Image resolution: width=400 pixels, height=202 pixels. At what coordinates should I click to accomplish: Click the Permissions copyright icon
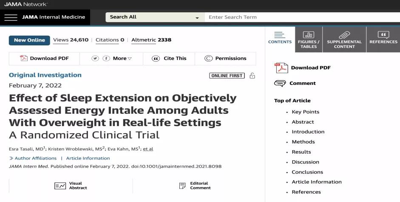pos(208,58)
